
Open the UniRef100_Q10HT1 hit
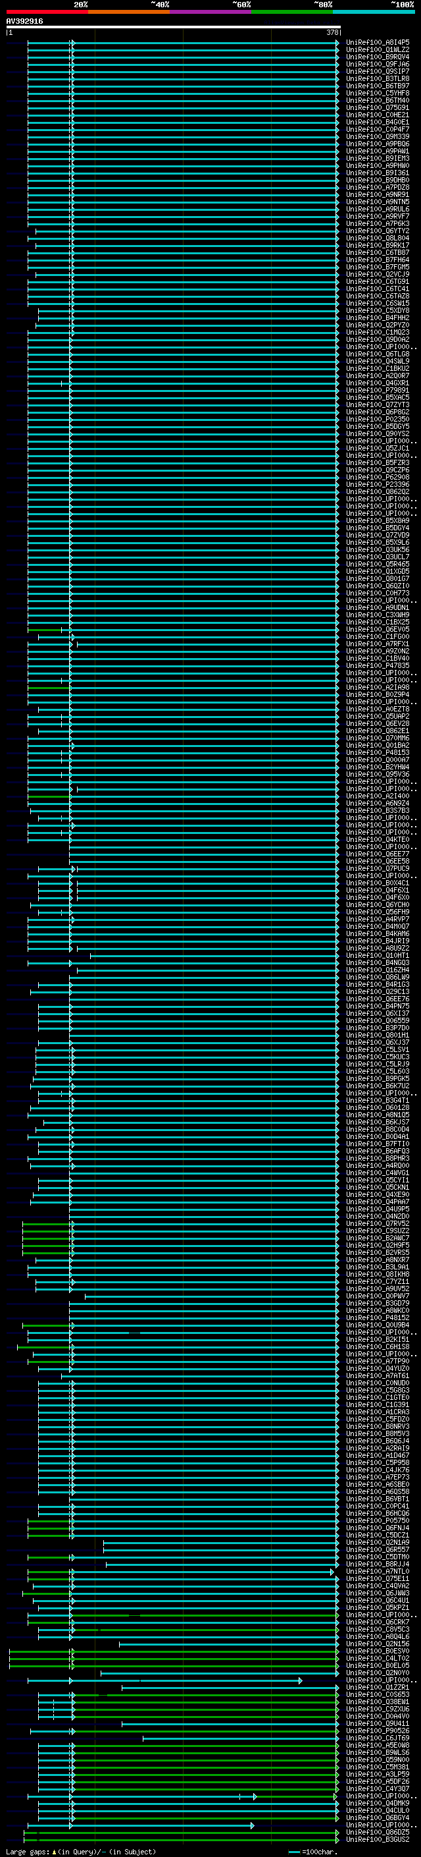click(378, 956)
